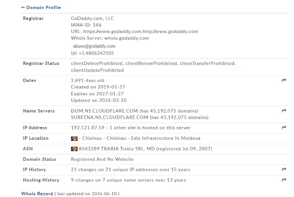The width and height of the screenshot is (294, 197).
Task: Click the Domain Status row label
Action: [x=40, y=159]
